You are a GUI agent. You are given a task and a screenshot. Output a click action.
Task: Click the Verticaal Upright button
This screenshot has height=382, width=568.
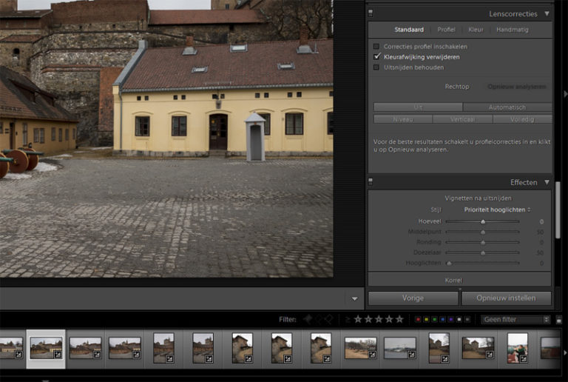pos(462,119)
